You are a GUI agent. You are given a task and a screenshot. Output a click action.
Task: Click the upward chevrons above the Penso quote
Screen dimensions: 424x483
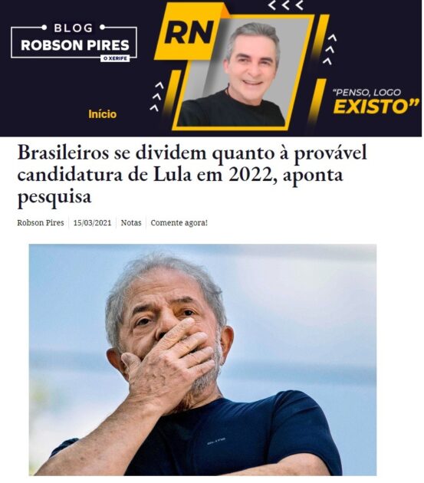pos(330,49)
